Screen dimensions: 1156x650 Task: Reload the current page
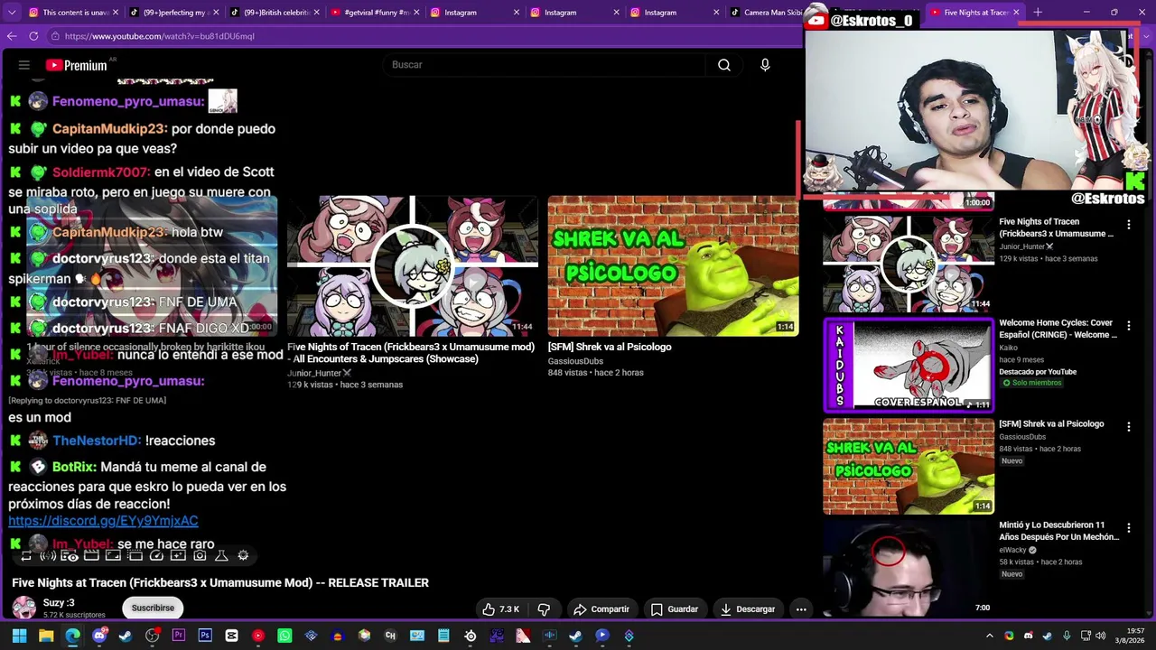pyautogui.click(x=33, y=36)
